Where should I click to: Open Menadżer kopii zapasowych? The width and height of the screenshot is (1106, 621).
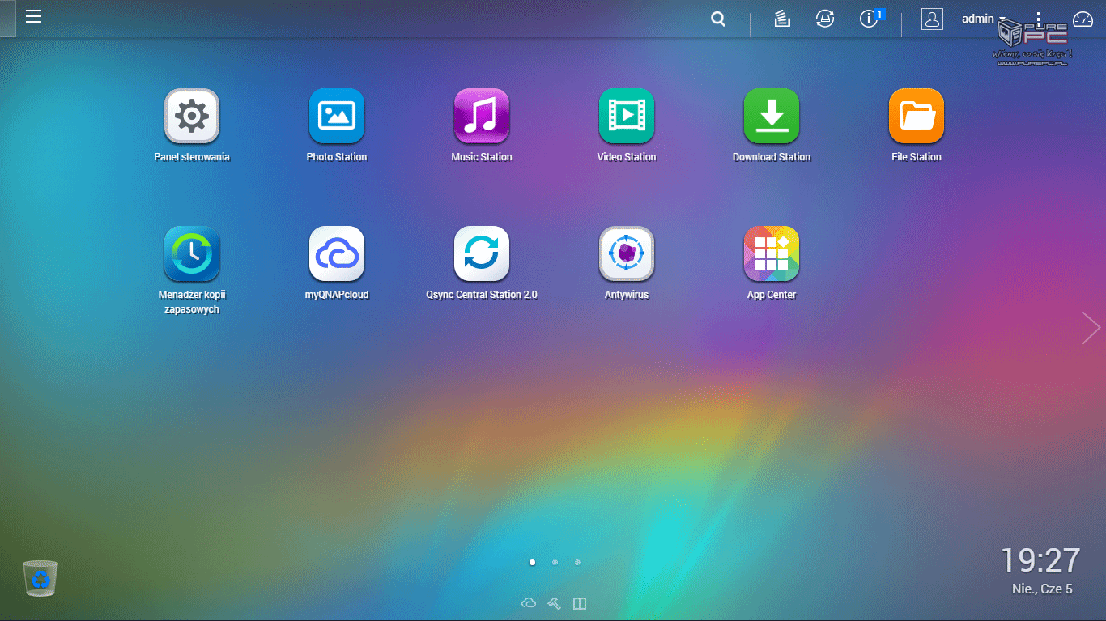(192, 253)
